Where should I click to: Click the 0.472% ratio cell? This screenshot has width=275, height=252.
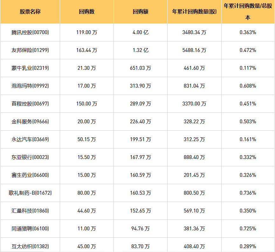pos(248,50)
